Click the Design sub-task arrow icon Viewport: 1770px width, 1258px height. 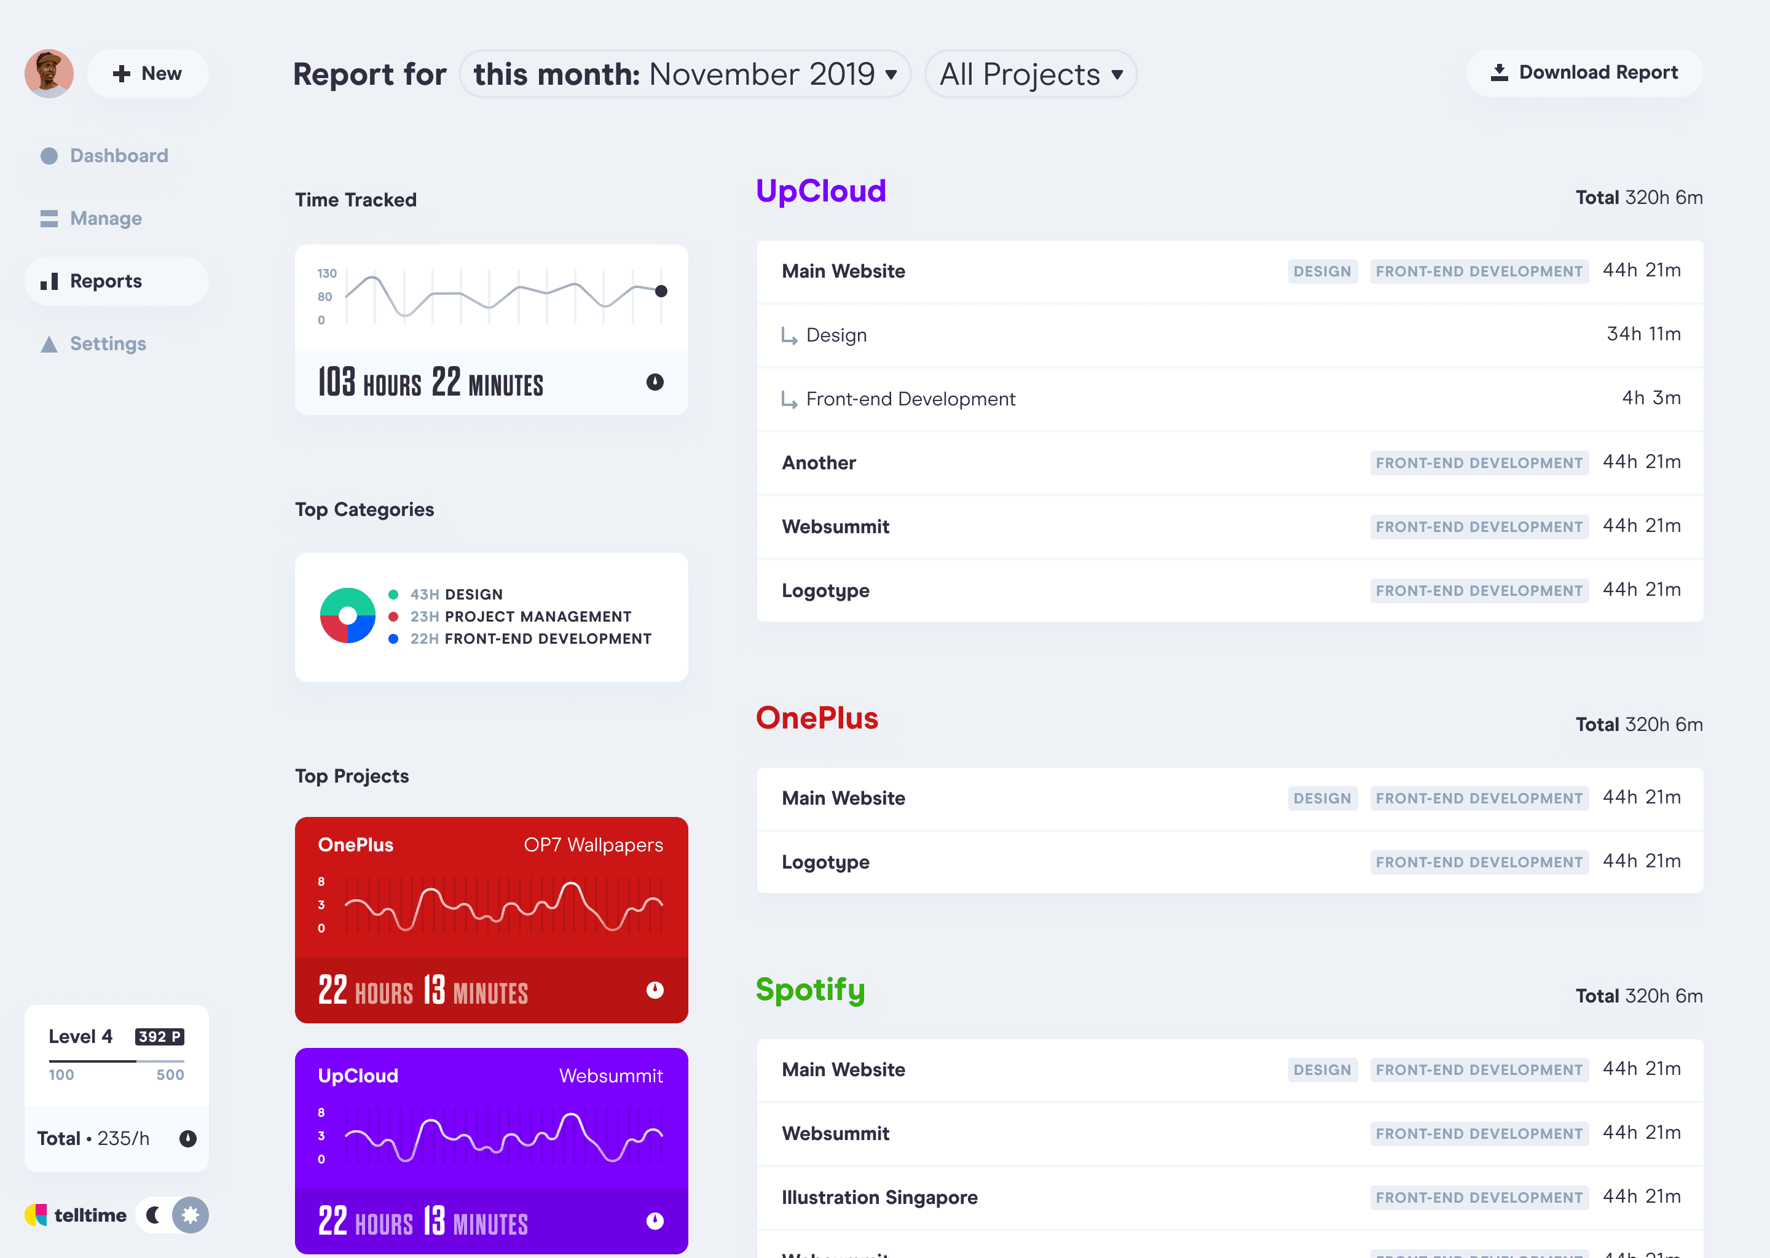point(789,336)
